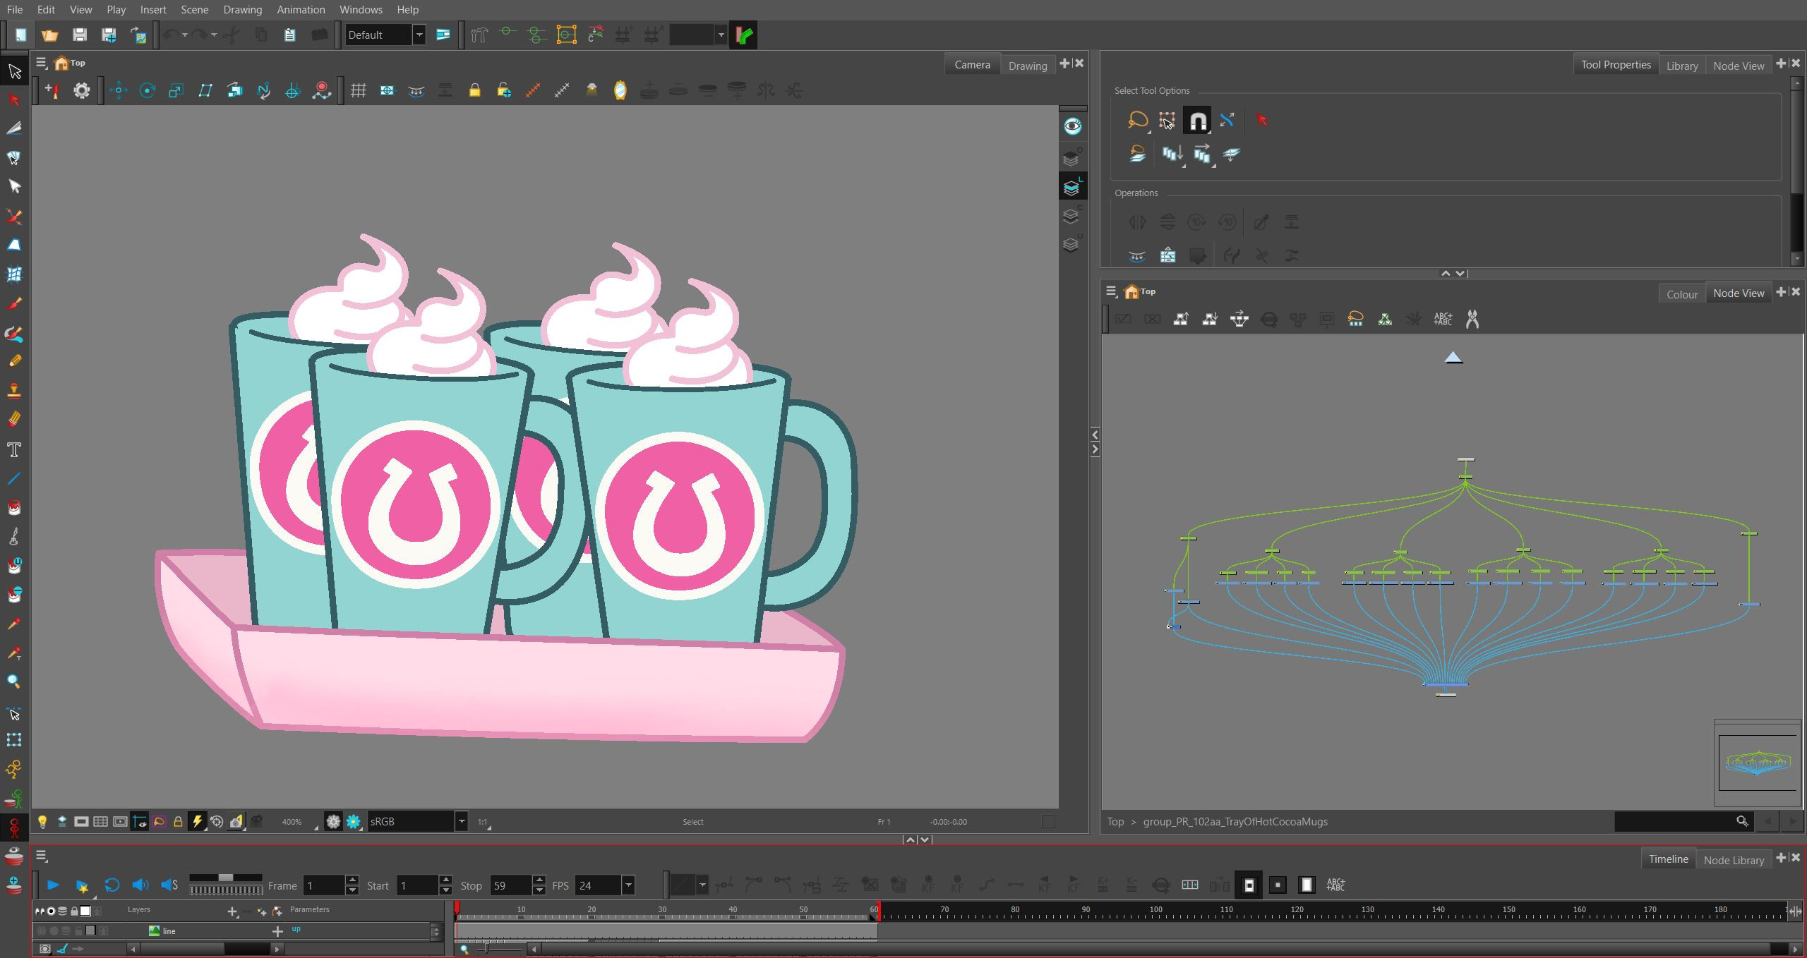Click the yellow lock icon in Camera toolbar
The image size is (1807, 958).
474,90
